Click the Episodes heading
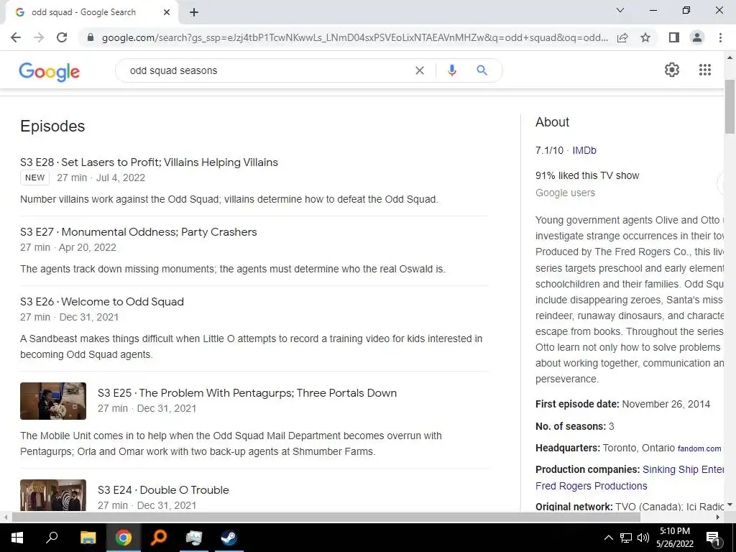736x552 pixels. tap(52, 126)
